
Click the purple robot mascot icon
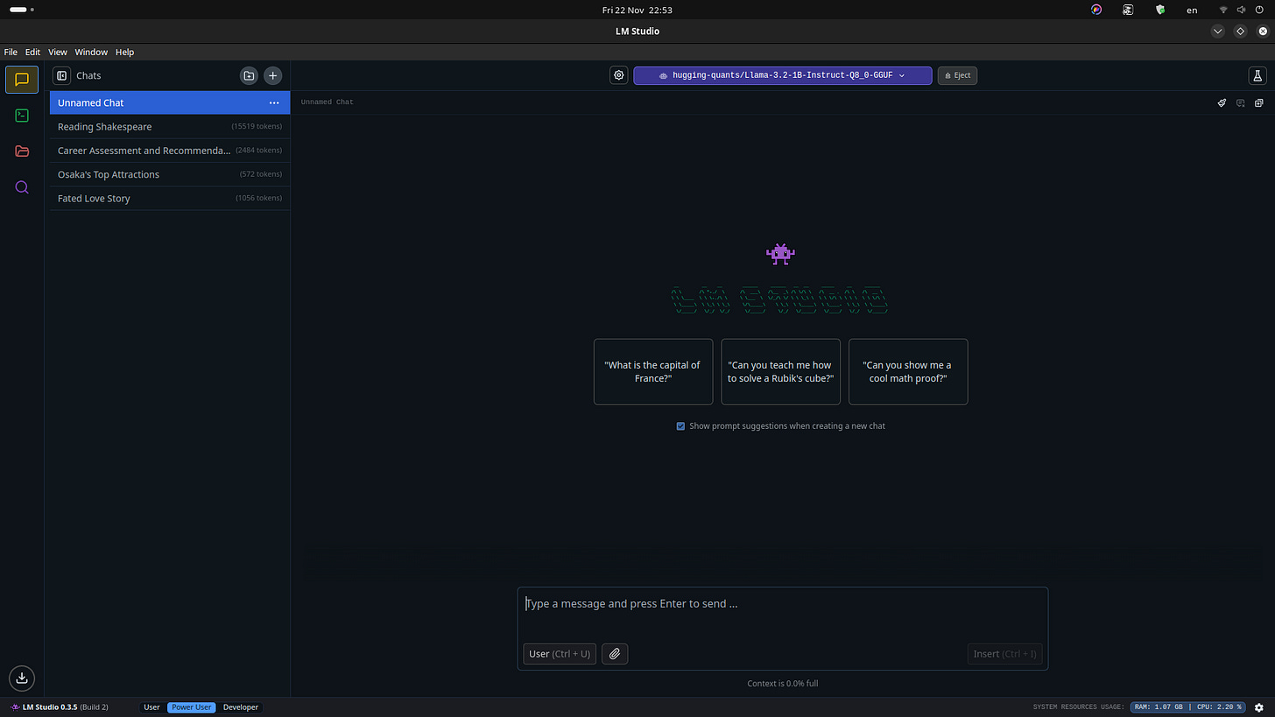click(x=780, y=254)
